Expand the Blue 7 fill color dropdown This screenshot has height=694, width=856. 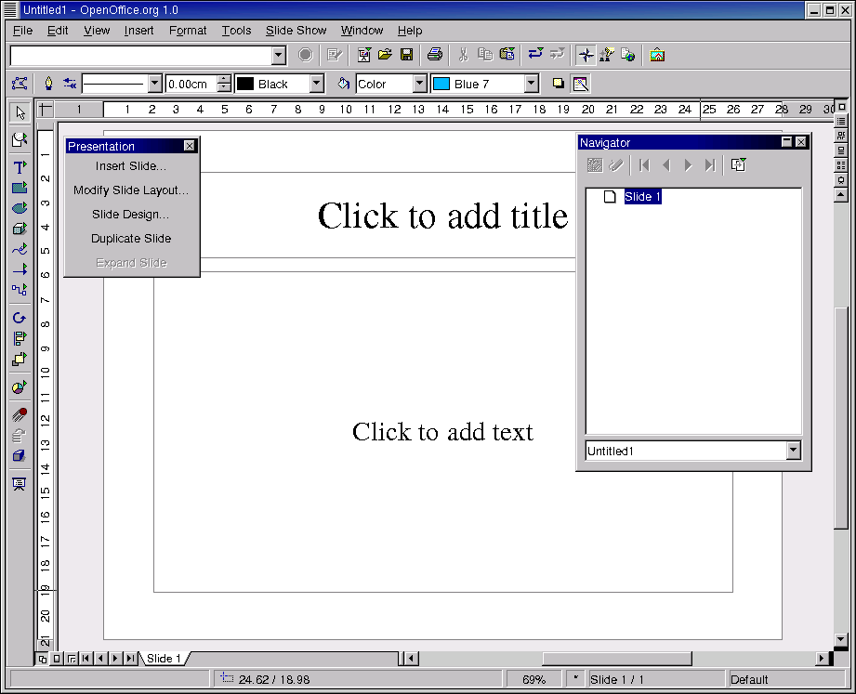pos(531,84)
